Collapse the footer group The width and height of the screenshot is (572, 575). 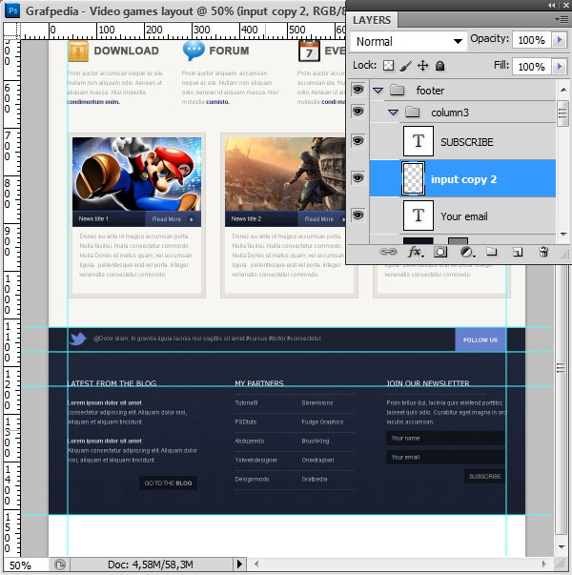(378, 91)
